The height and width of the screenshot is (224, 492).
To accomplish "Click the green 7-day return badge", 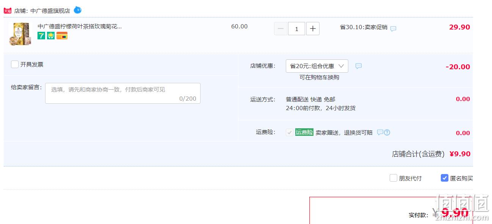I will pos(41,36).
